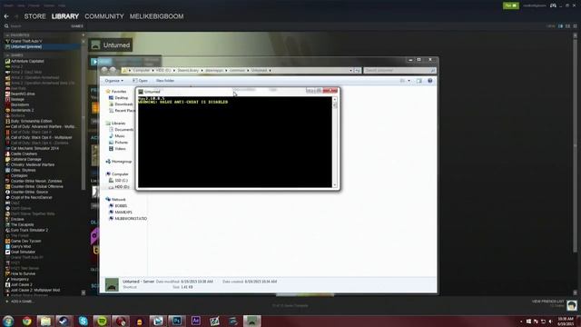Select Borderlands 2 in the games list
Viewport: 581px width, 327px height.
(22, 110)
